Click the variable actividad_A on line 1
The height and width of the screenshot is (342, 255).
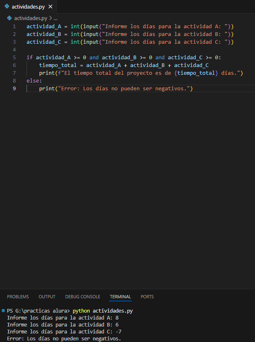pyautogui.click(x=44, y=27)
